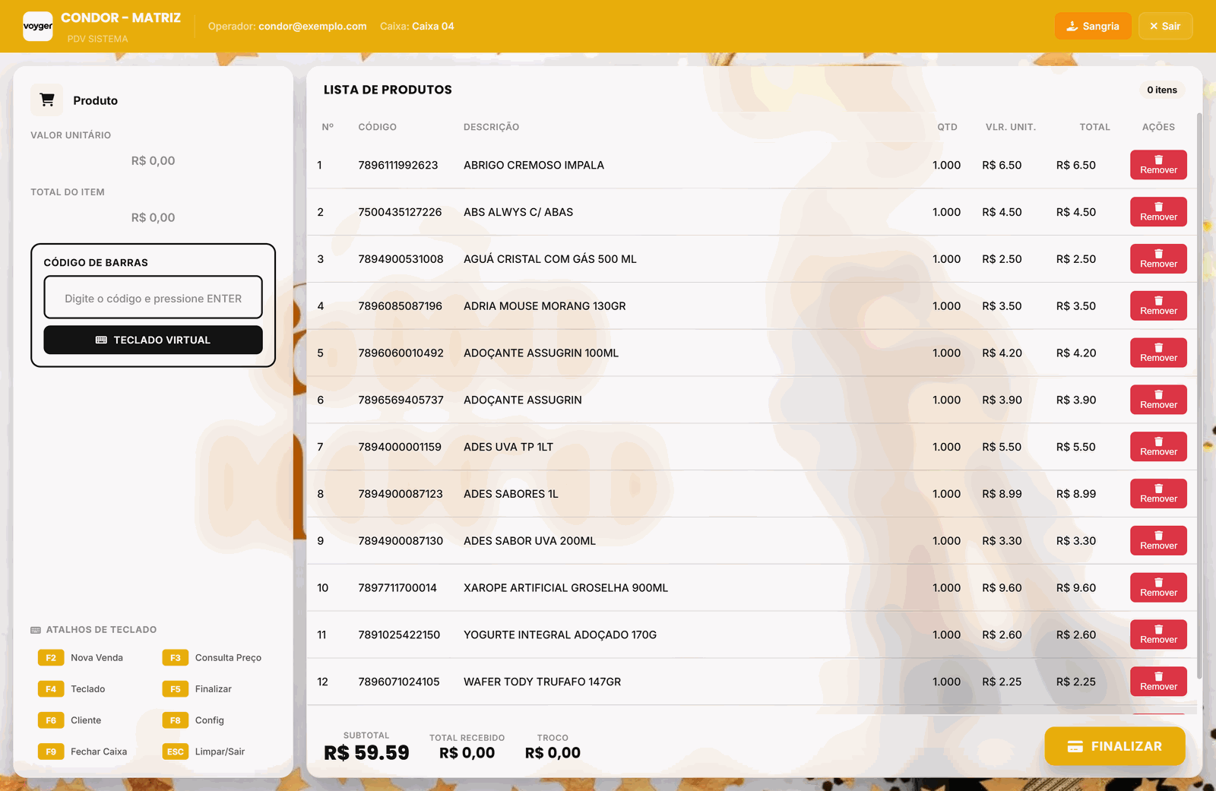Click operator email condor@exemplo.com

pyautogui.click(x=312, y=26)
